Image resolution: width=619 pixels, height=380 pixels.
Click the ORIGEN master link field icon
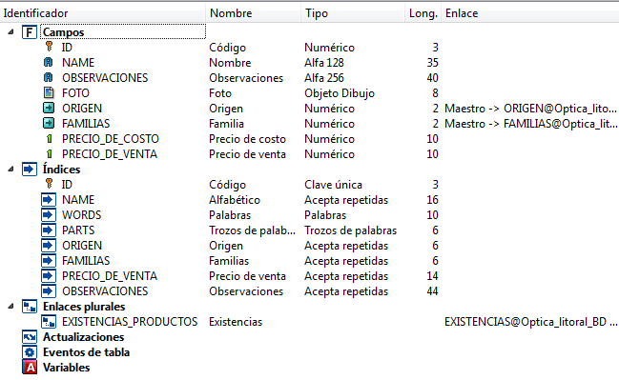click(49, 108)
